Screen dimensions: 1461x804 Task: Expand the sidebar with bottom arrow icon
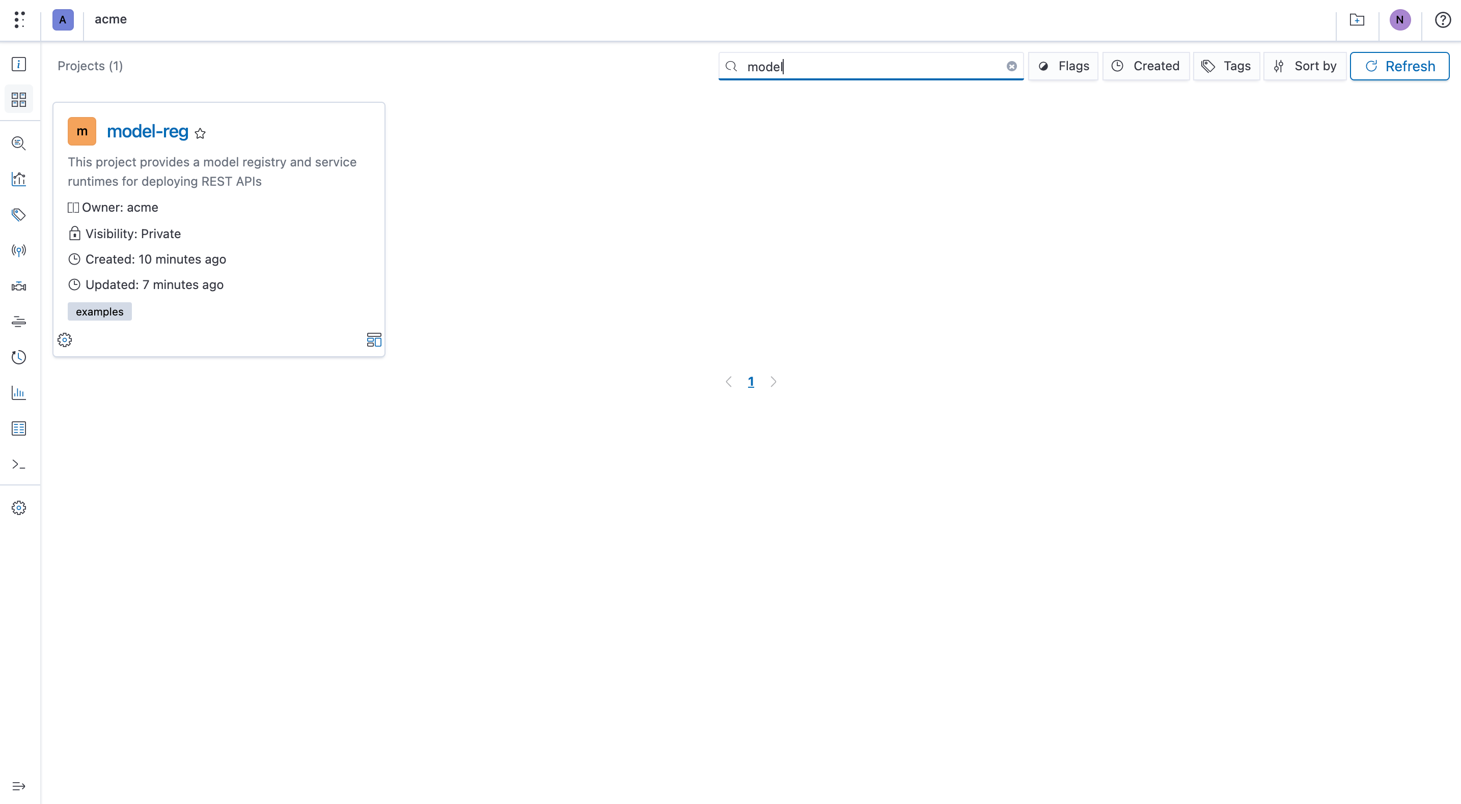(x=19, y=786)
